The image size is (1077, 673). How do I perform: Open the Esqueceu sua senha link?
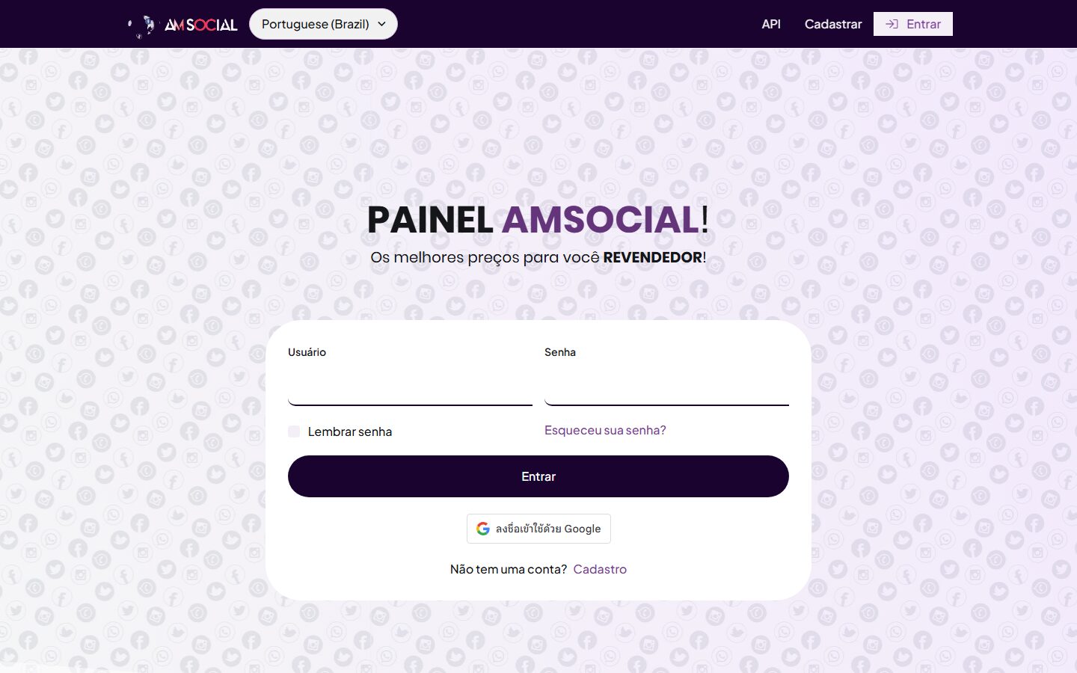605,430
